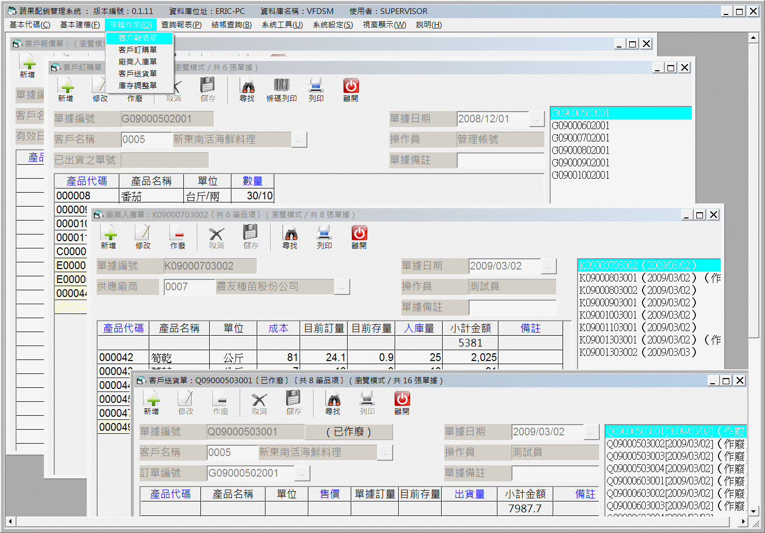Open 基本建檔 menu

pos(80,25)
